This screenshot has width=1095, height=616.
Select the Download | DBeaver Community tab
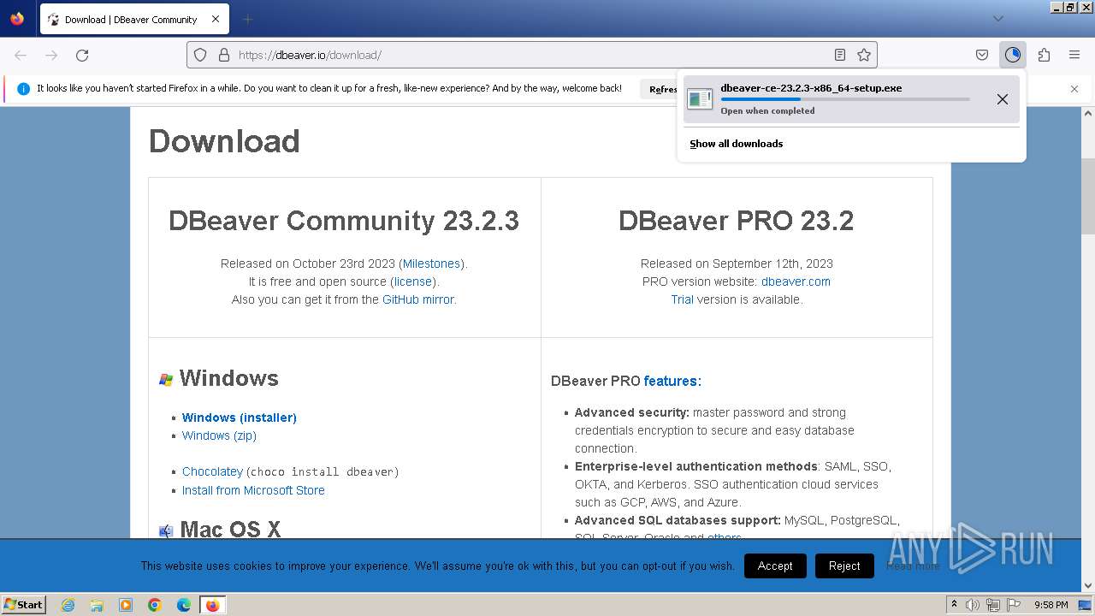pyautogui.click(x=133, y=19)
